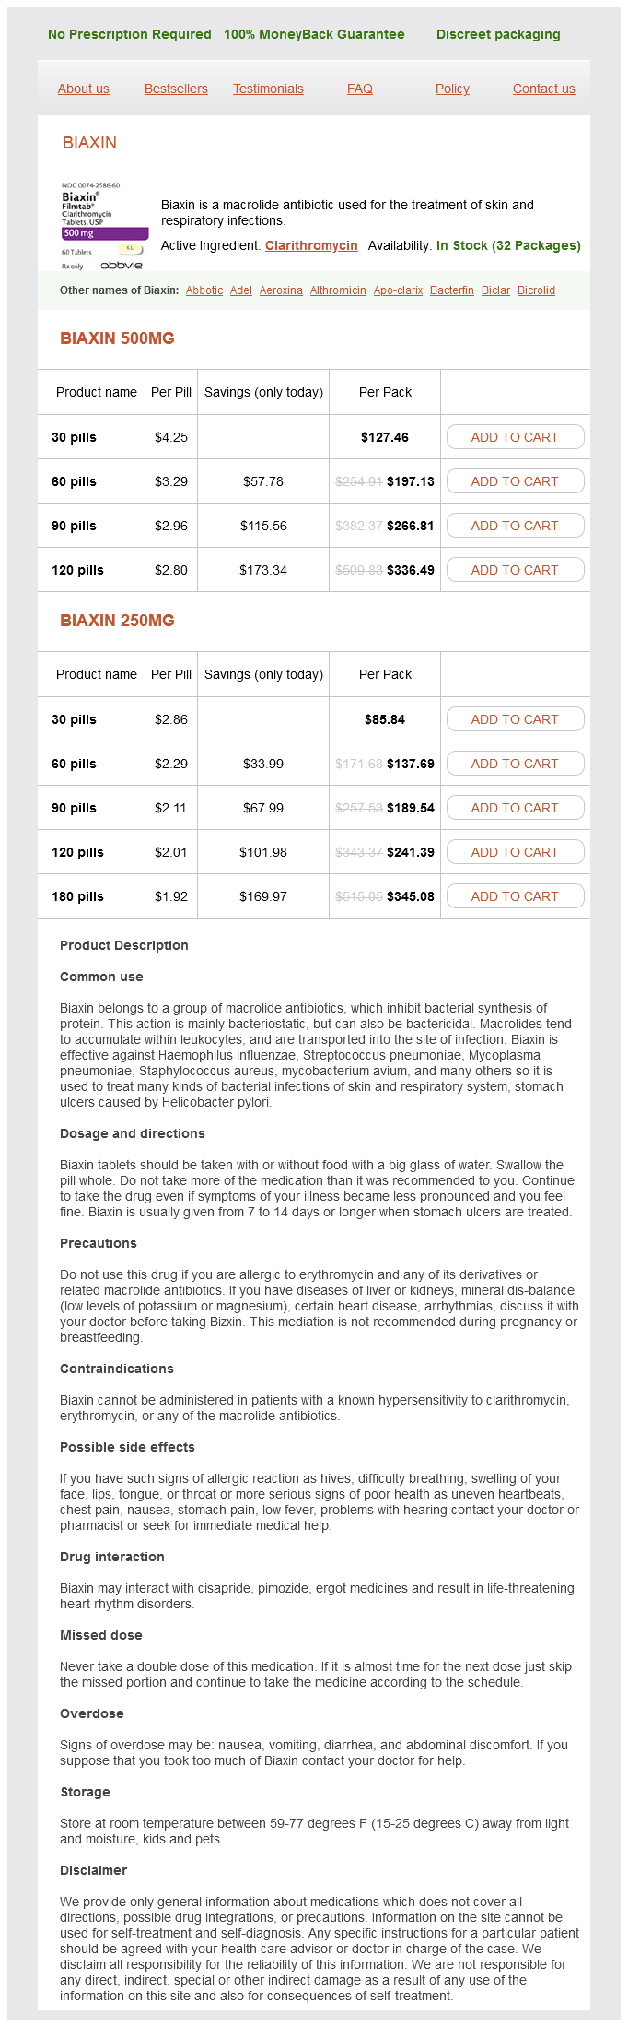Add 30 pills of Biaxin 500mg to cart
The image size is (628, 2027).
[515, 437]
